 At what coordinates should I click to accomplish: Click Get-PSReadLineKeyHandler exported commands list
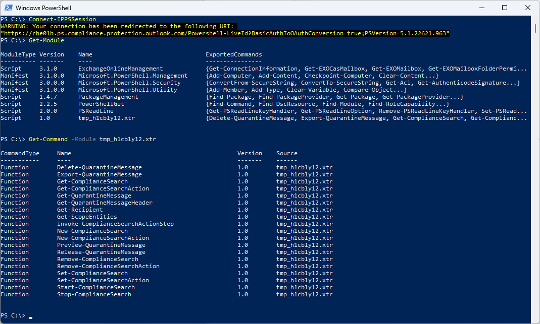[366, 111]
